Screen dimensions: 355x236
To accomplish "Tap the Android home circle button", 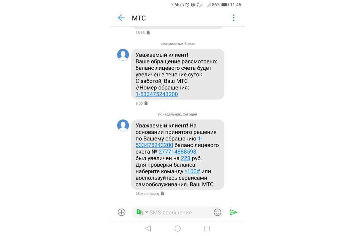I will pos(178,228).
